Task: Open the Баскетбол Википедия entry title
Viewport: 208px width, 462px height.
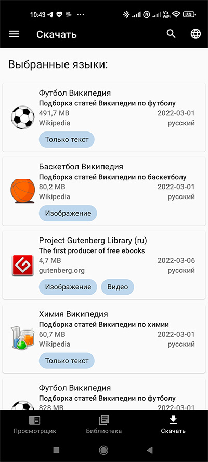Action: (81, 167)
